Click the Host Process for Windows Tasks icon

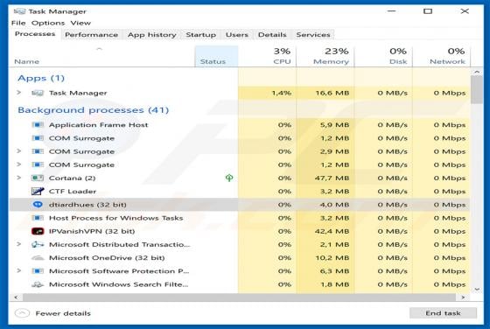38,218
